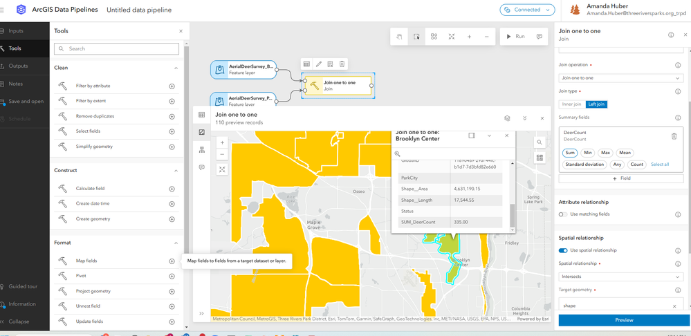The width and height of the screenshot is (691, 336).
Task: Zoom out canvas with minus icon
Action: pyautogui.click(x=486, y=37)
